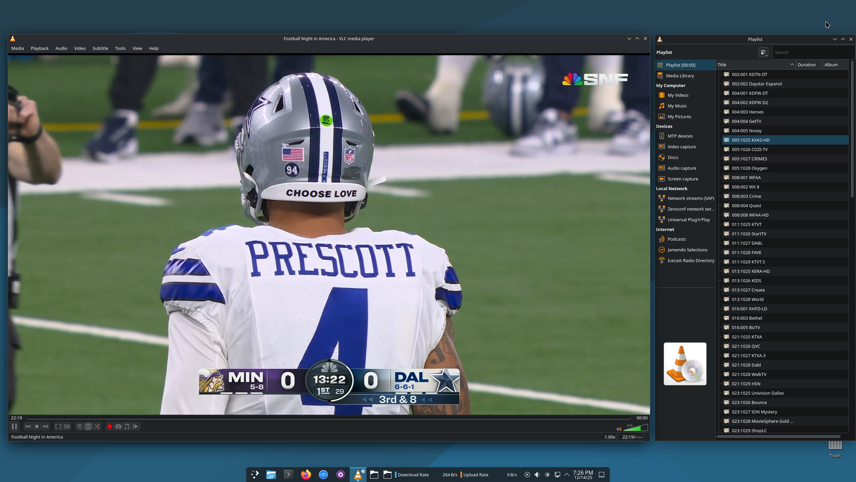The height and width of the screenshot is (482, 856).
Task: Pause the video playback
Action: (14, 426)
